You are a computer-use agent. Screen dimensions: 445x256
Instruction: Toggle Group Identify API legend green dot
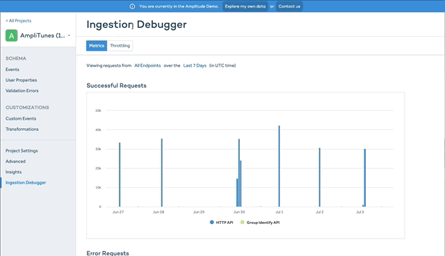coord(242,222)
